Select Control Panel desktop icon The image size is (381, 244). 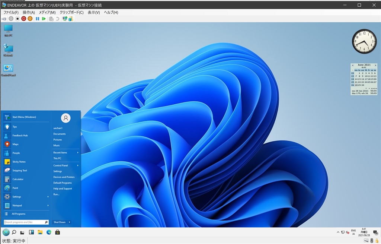click(x=8, y=70)
